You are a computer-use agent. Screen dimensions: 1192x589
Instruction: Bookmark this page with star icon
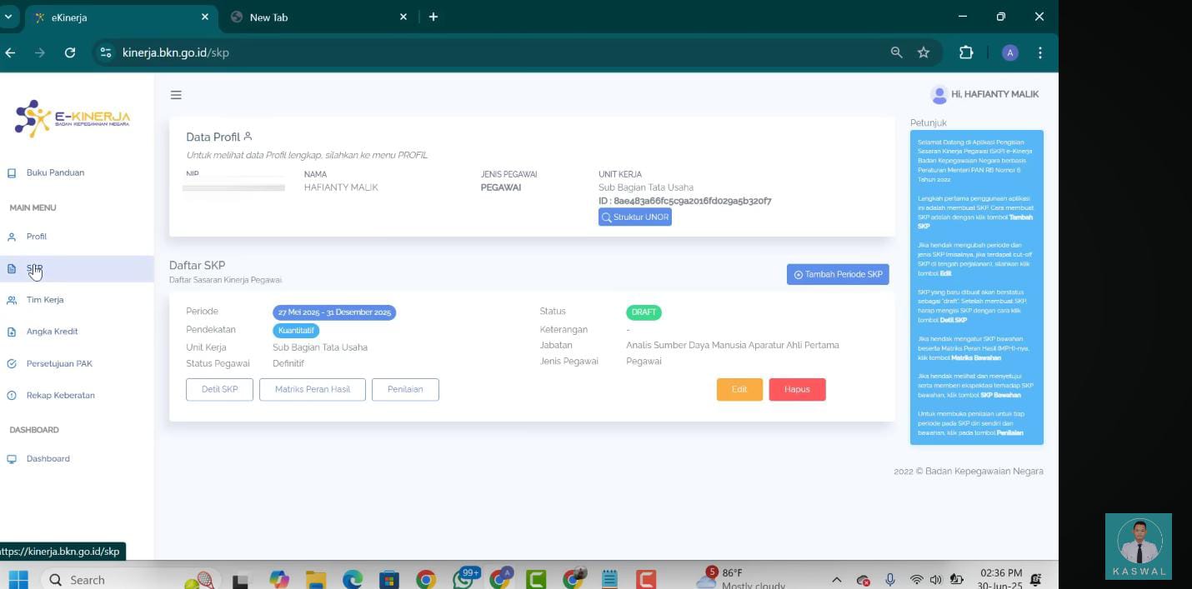pyautogui.click(x=924, y=52)
